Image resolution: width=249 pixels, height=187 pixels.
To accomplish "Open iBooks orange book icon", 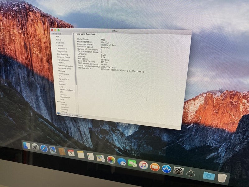I will point(155,167).
